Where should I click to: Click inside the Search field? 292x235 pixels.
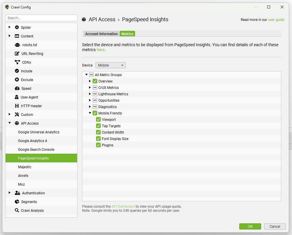(41, 18)
